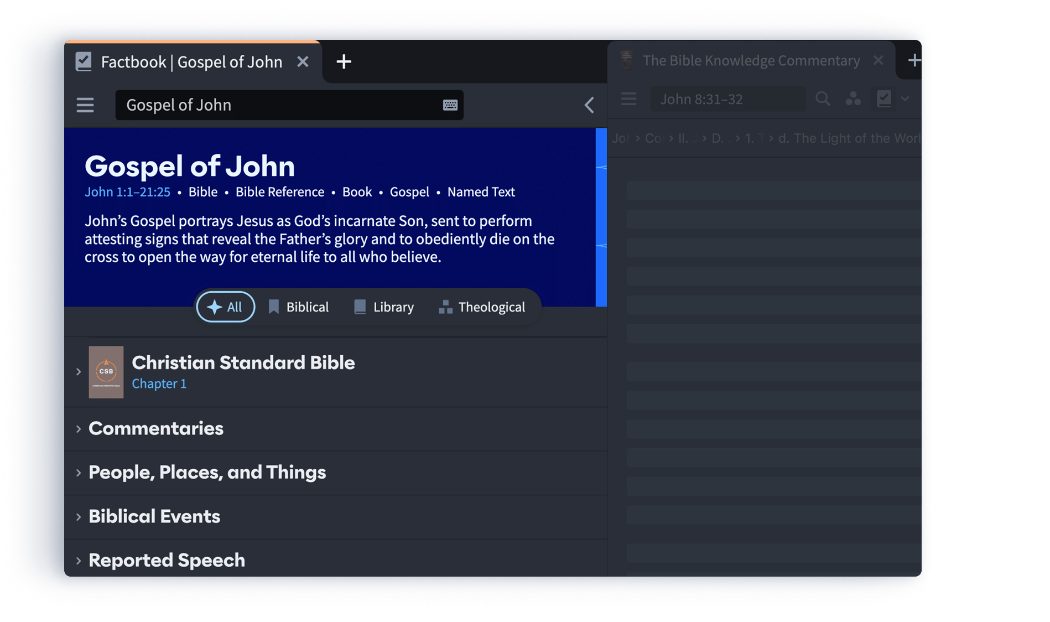Click the Named Text tag

(481, 192)
